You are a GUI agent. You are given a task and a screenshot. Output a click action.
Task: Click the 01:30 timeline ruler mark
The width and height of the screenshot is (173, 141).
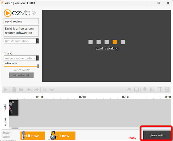[40, 97]
